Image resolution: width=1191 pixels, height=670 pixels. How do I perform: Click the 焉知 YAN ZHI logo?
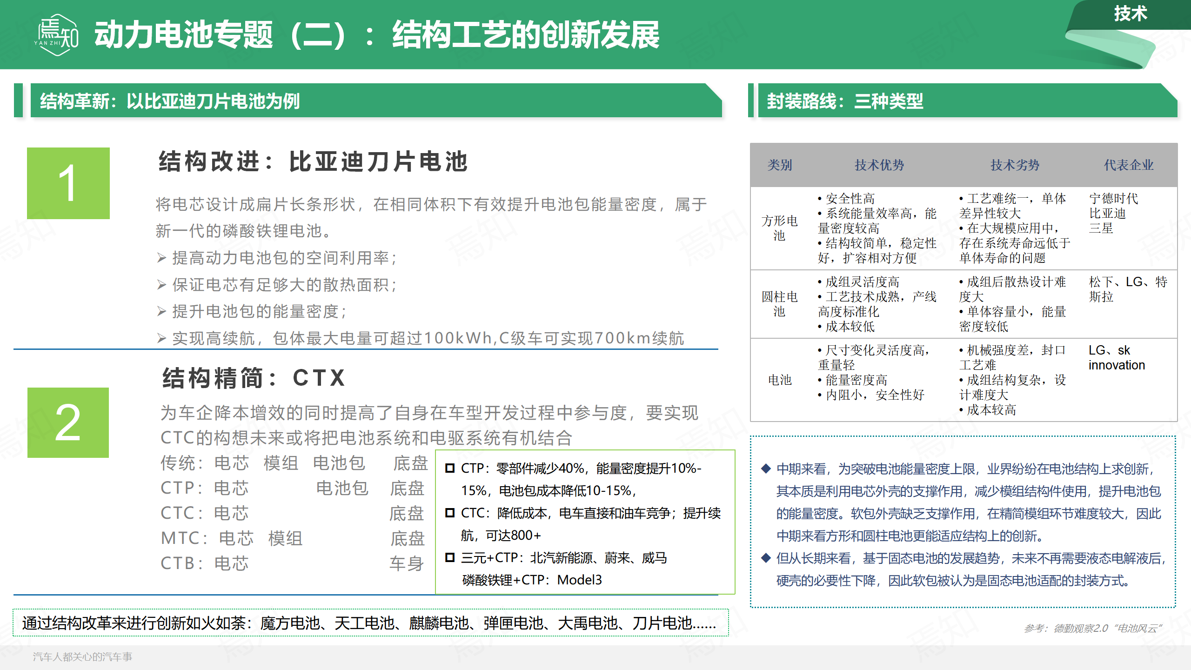(x=57, y=35)
